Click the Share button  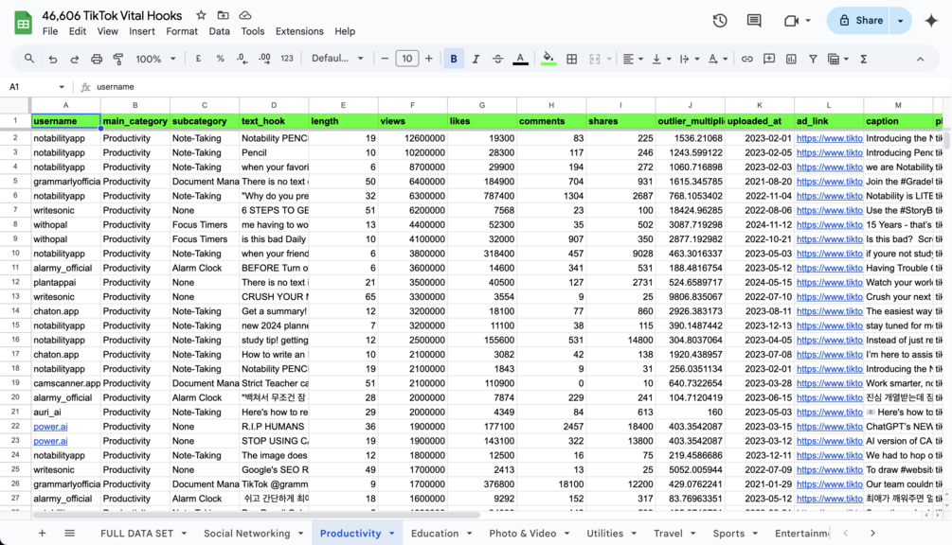pos(860,21)
